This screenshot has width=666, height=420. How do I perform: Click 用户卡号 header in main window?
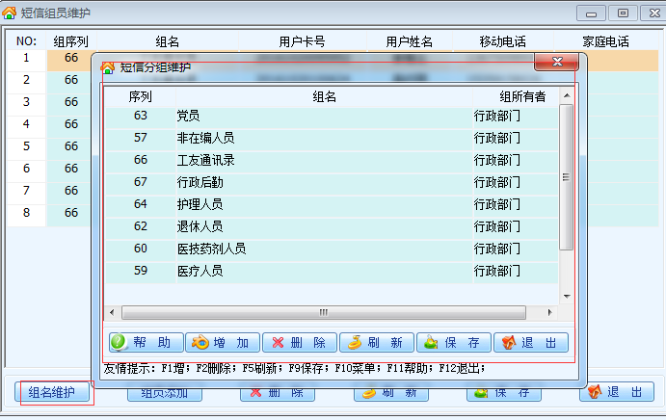pos(302,41)
